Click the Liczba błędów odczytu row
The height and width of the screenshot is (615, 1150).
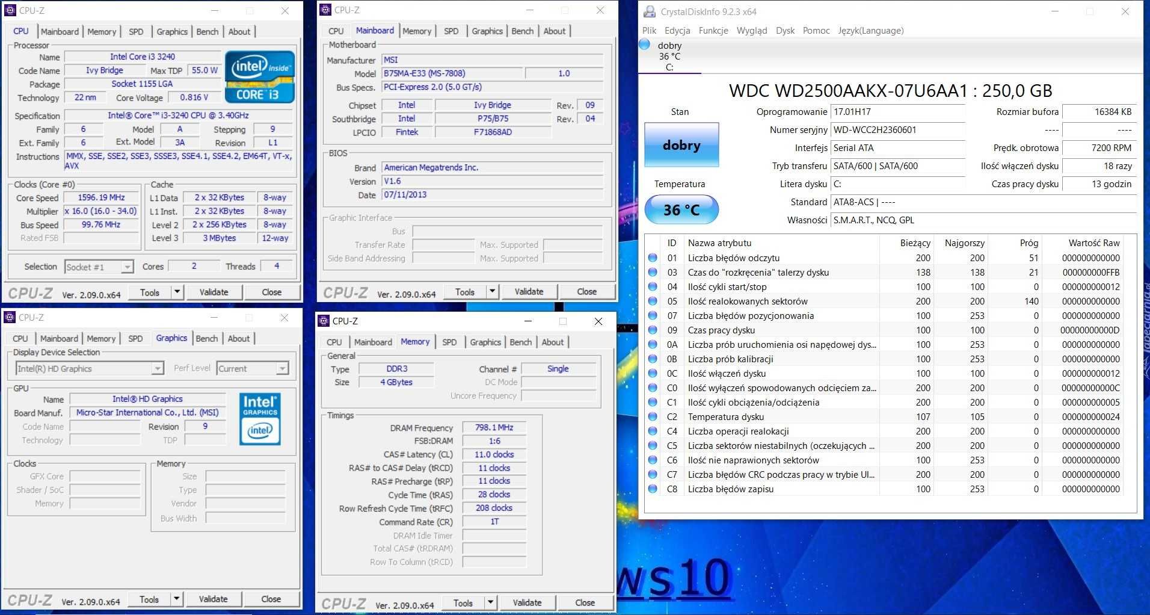tap(884, 258)
